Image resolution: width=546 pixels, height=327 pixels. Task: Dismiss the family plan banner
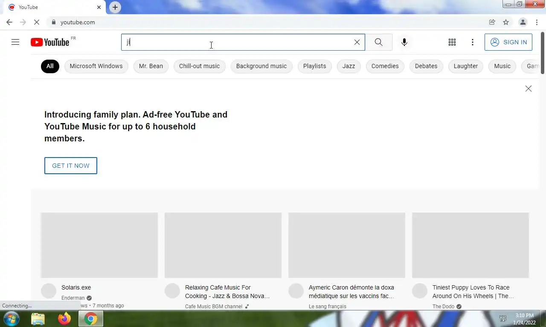[x=529, y=89]
